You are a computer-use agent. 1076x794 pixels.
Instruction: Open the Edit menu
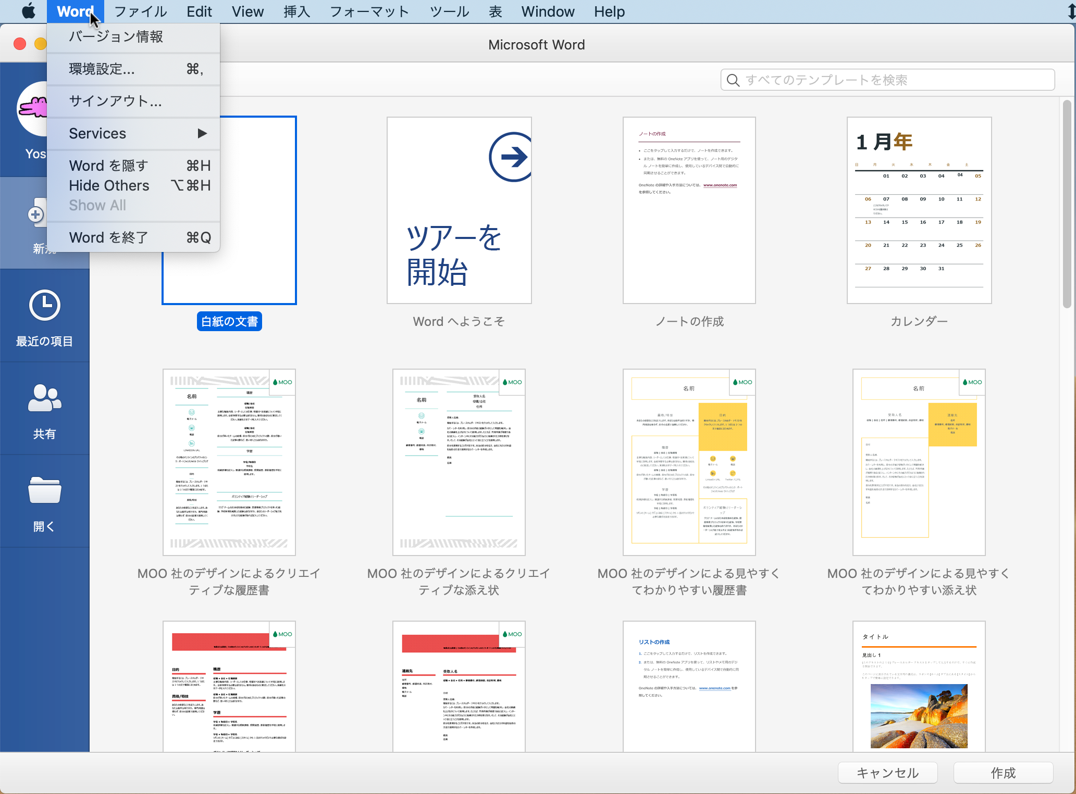pos(199,11)
